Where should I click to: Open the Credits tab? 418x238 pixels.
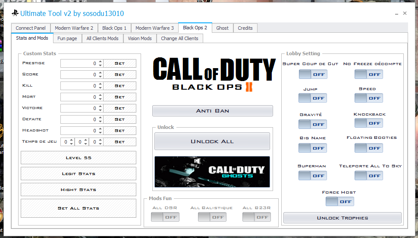click(245, 28)
